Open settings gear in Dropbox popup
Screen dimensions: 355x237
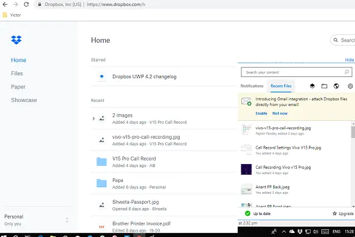(350, 87)
